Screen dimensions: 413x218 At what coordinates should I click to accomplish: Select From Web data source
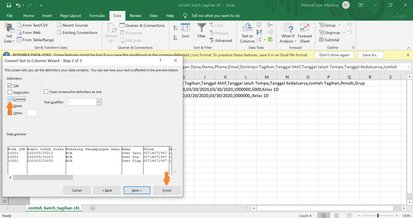(29, 32)
